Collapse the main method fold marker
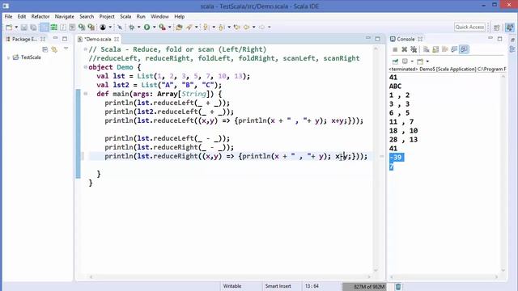 (x=86, y=94)
